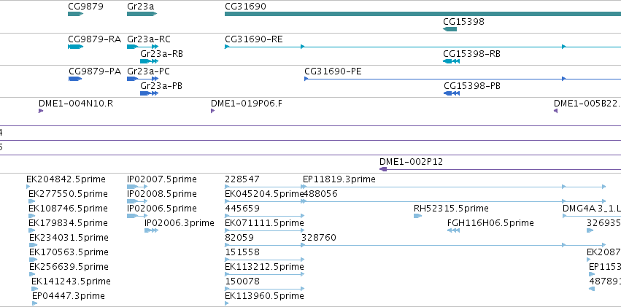Click the EK170563.5prime EST glyph

(x=33, y=260)
